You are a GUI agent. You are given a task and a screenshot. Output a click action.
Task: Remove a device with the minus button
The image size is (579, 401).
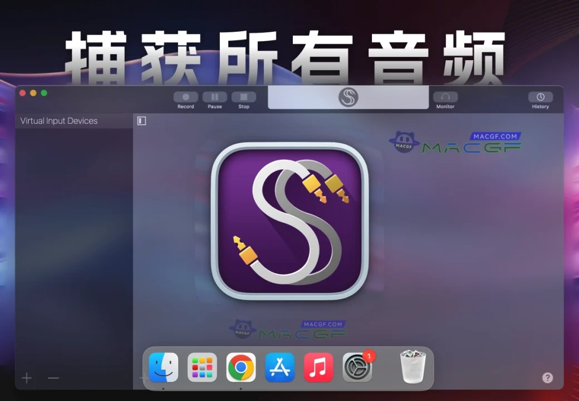tap(53, 378)
